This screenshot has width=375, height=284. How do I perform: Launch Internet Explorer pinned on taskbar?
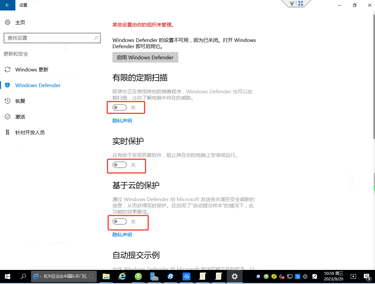click(x=123, y=276)
